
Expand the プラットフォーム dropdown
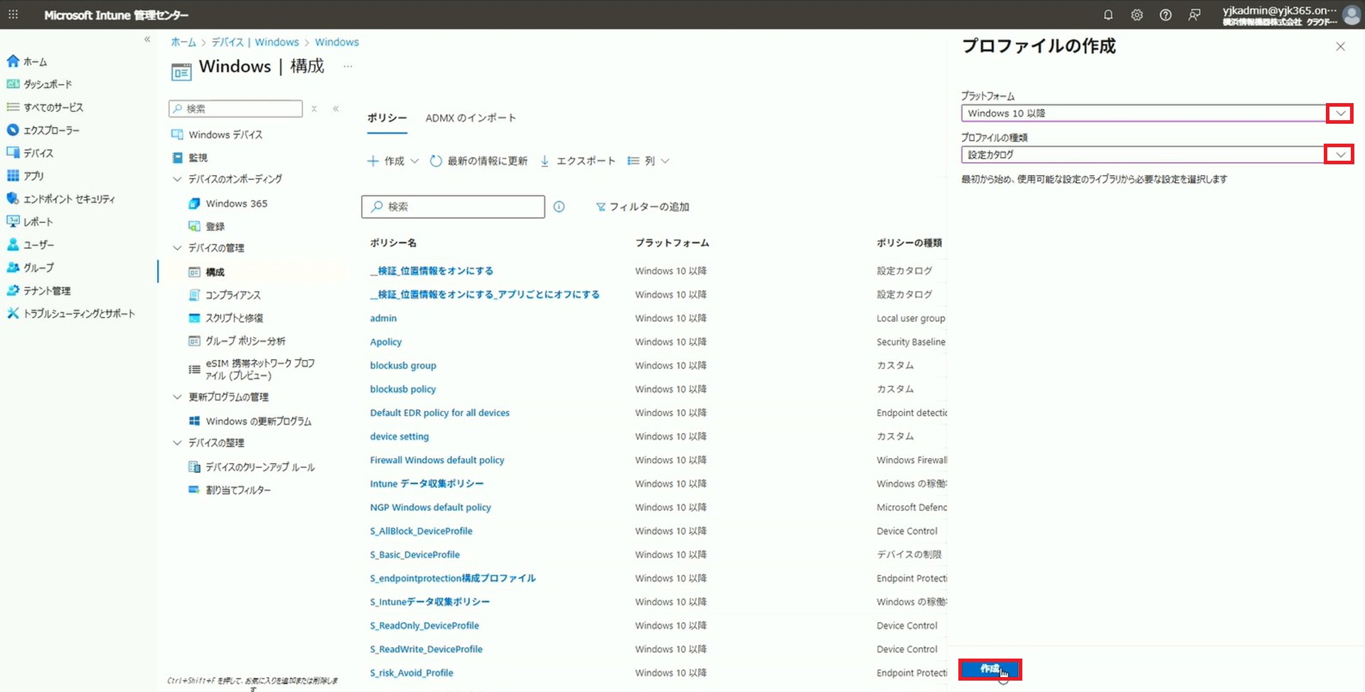pyautogui.click(x=1339, y=114)
